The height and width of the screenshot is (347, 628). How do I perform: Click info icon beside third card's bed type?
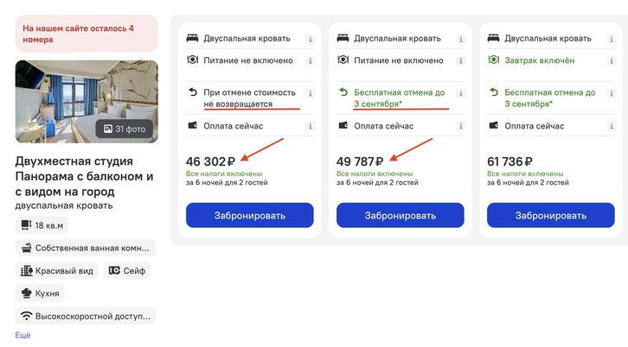tap(612, 39)
